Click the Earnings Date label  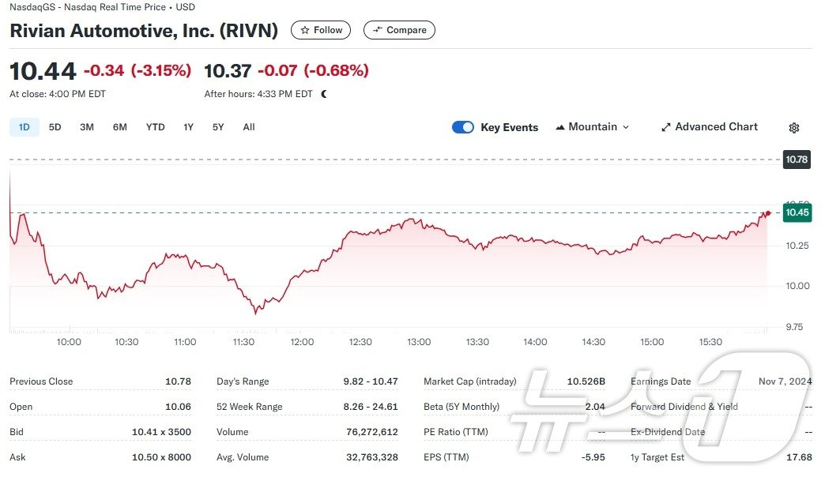pyautogui.click(x=661, y=381)
